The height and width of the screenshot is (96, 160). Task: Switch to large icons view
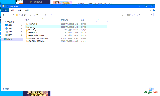point(153,89)
